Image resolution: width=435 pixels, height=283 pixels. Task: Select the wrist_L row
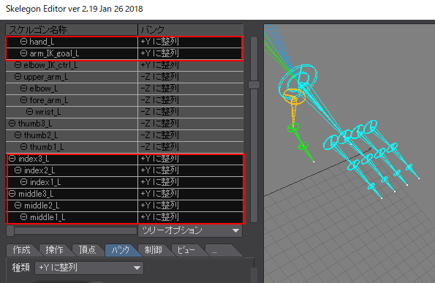[124, 112]
